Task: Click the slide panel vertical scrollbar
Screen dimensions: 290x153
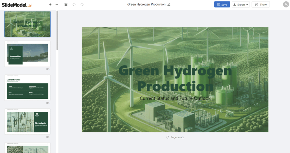Action: [57, 31]
